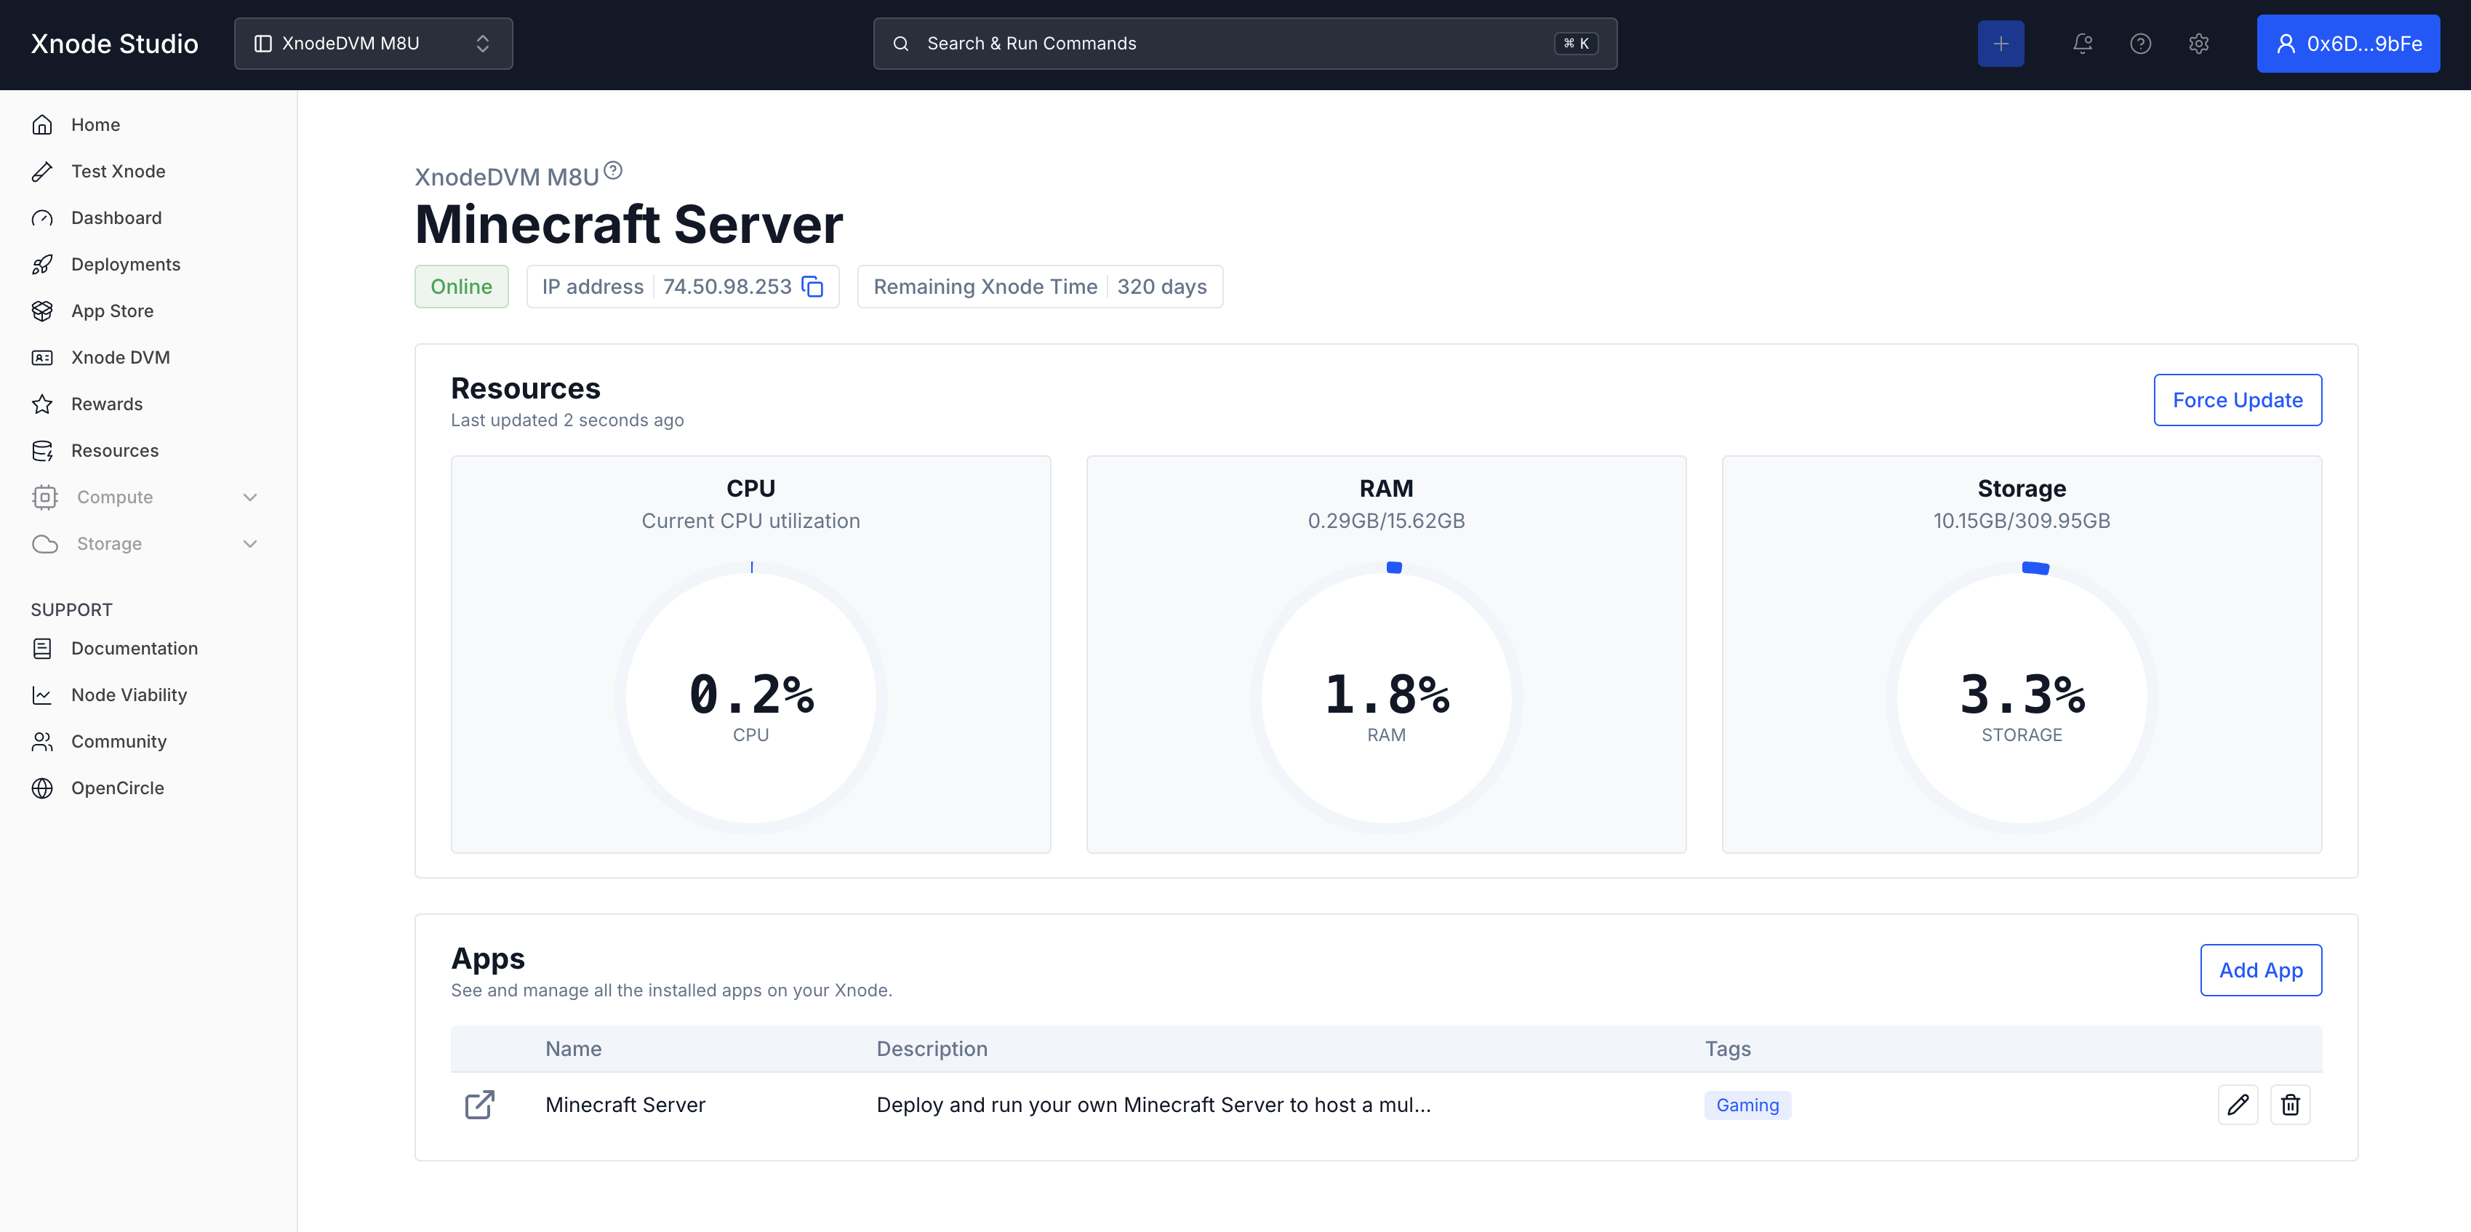Viewport: 2471px width, 1232px height.
Task: Copy the IP address with copy icon
Action: [812, 287]
